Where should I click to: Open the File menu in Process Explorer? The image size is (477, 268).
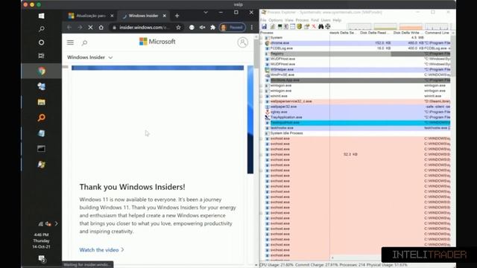click(x=263, y=20)
